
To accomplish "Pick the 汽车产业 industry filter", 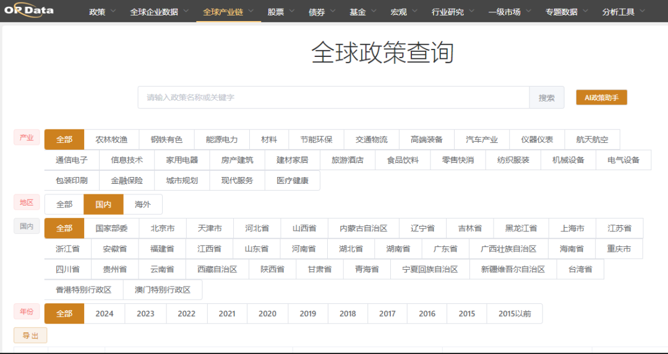I will (482, 139).
